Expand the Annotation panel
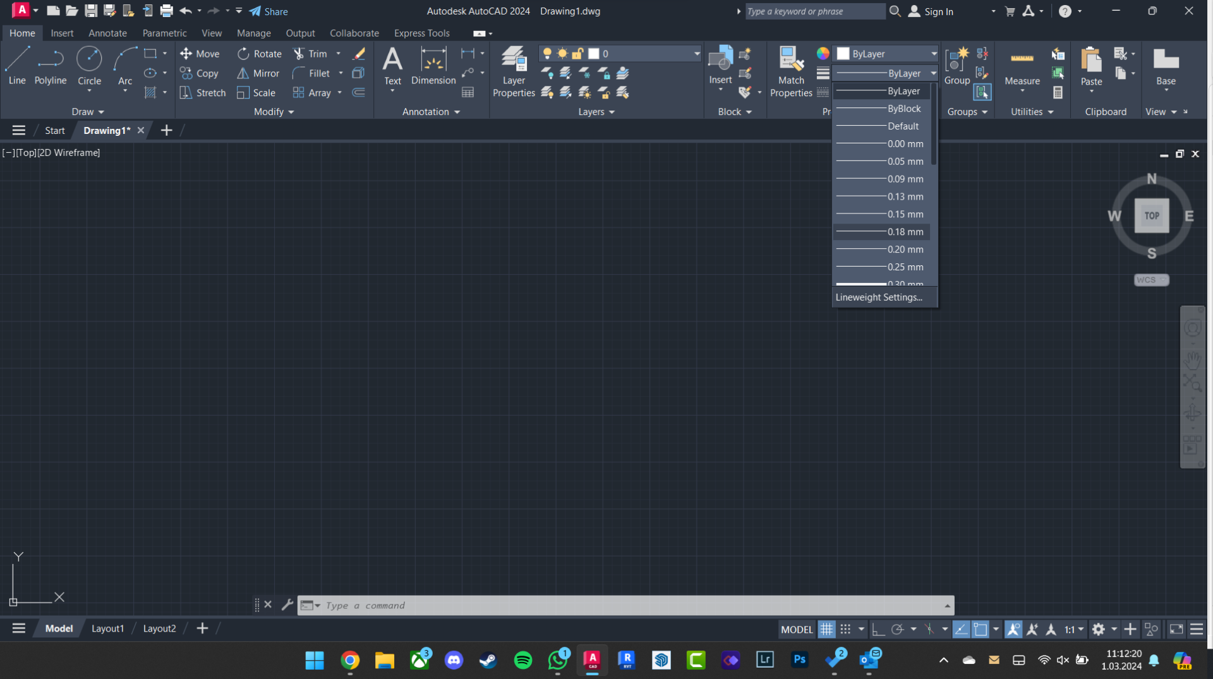 pyautogui.click(x=431, y=112)
